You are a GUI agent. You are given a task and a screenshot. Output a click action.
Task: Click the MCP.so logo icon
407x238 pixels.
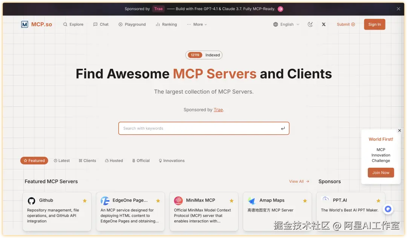24,24
